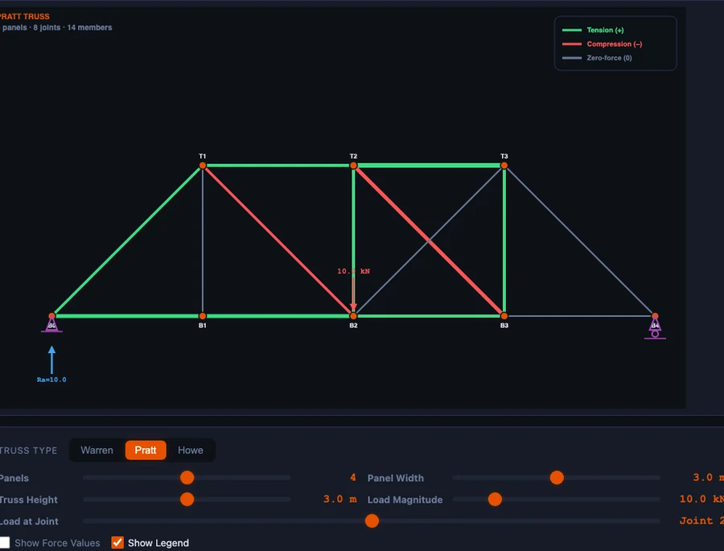Click the PRATT TRUSS title
Viewport: 724px width, 551px height.
24,17
